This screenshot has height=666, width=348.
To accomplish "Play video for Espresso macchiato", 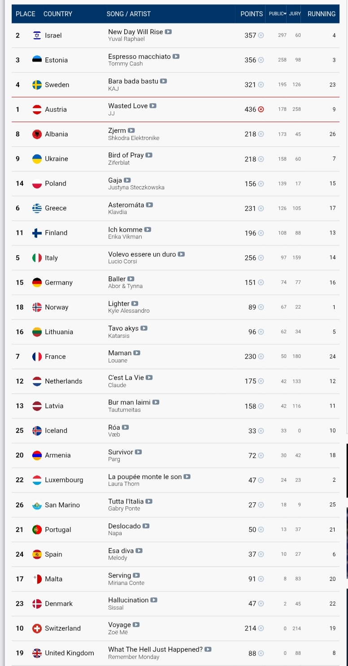I will (176, 57).
